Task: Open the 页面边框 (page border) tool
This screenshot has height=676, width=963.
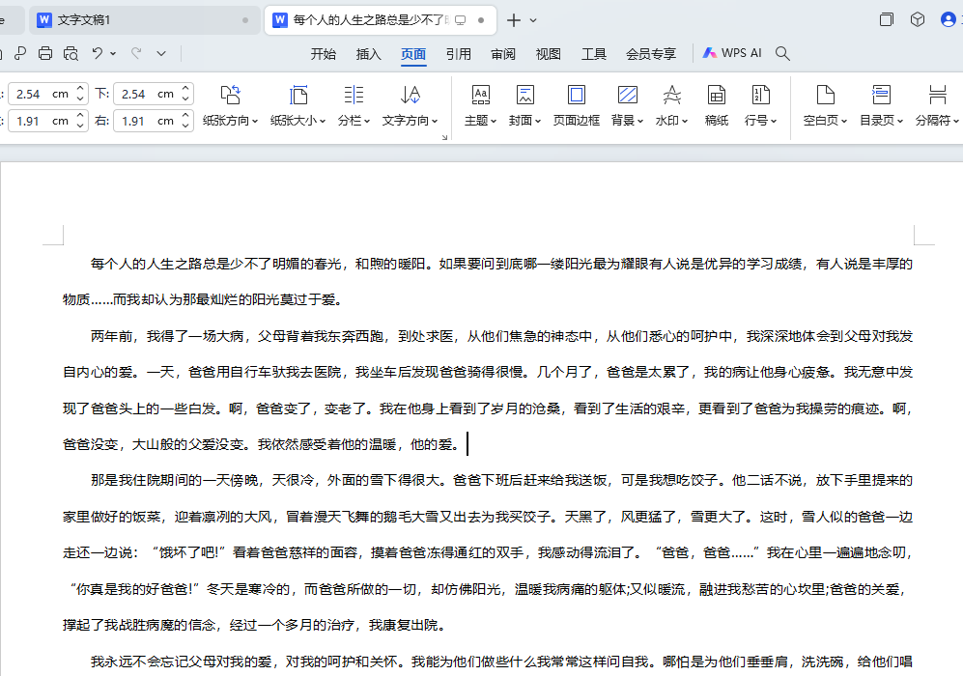Action: tap(576, 105)
